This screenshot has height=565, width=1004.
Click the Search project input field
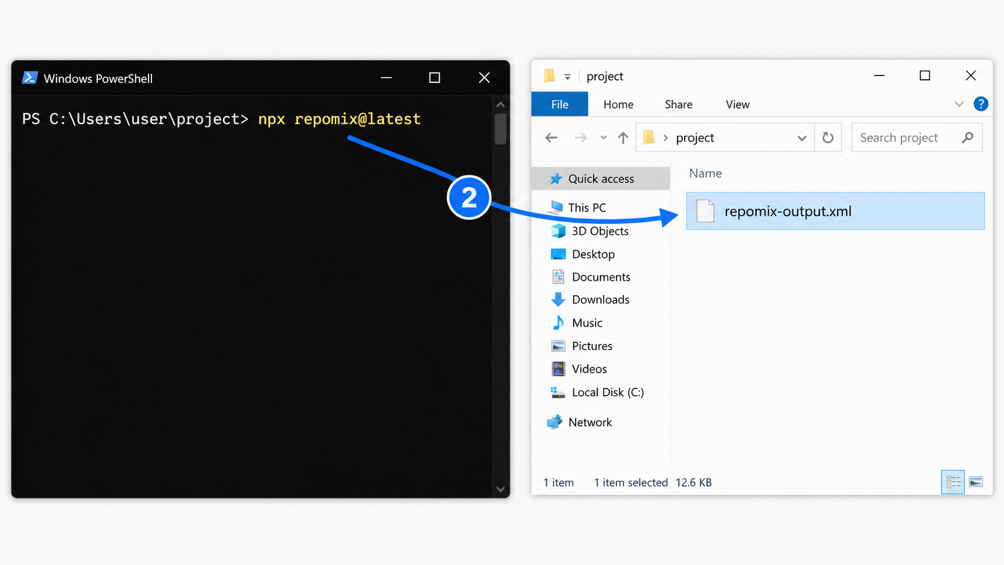917,138
